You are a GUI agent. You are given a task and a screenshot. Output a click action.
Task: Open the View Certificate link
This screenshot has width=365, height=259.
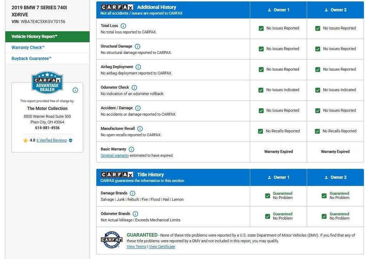(x=162, y=247)
